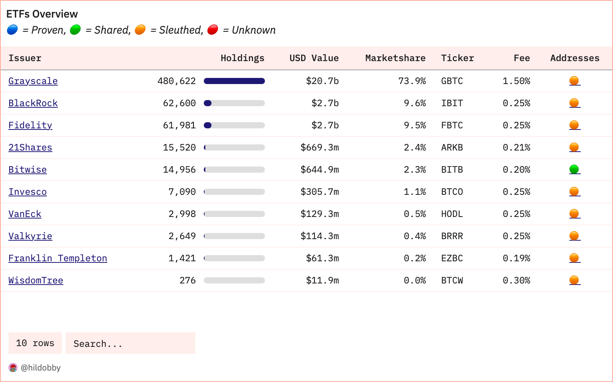Click the 7,090 holdings value
The height and width of the screenshot is (382, 613).
182,192
